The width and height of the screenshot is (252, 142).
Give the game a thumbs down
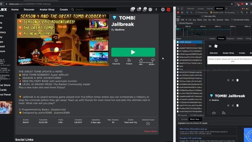(153, 60)
